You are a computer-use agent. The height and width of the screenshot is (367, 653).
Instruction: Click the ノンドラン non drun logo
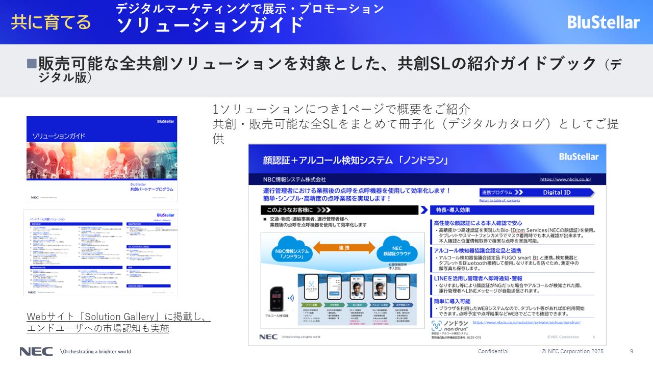coord(449,326)
